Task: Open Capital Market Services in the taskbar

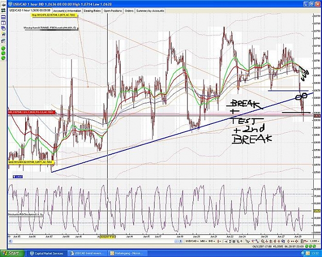Action: 47,253
